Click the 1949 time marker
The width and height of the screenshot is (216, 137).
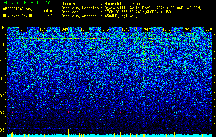tap(187, 29)
